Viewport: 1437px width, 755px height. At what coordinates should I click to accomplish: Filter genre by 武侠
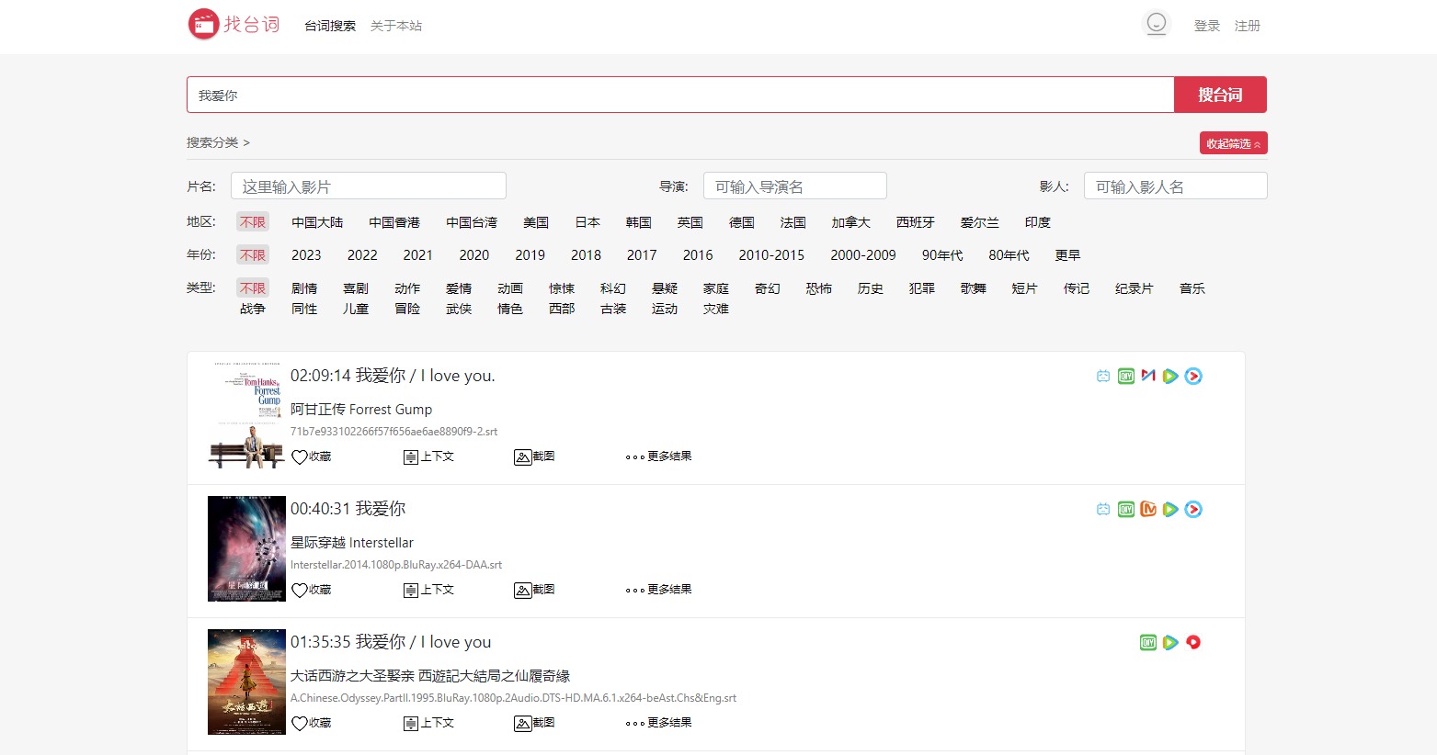click(459, 309)
